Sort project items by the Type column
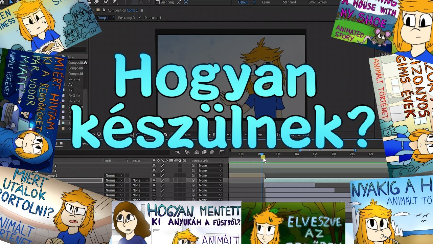Viewport: 433px width, 244px height. [x=71, y=58]
